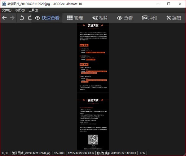Screen dimensions: 186x156
Task: Switch to 快速查看 mode
Action: point(47,18)
